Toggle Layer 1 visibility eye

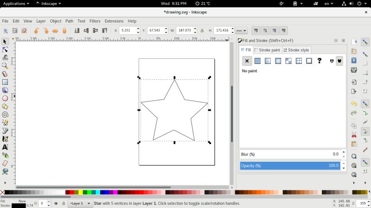point(56,203)
